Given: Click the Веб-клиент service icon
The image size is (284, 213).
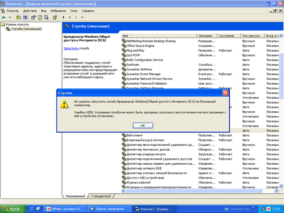Looking at the screenshot, I should [x=124, y=135].
